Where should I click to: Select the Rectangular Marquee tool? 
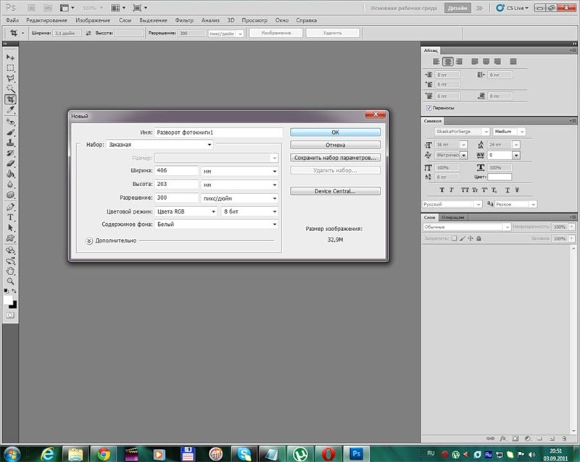click(x=10, y=68)
